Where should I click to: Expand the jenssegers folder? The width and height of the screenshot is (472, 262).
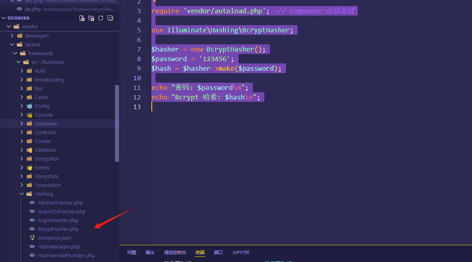point(37,36)
